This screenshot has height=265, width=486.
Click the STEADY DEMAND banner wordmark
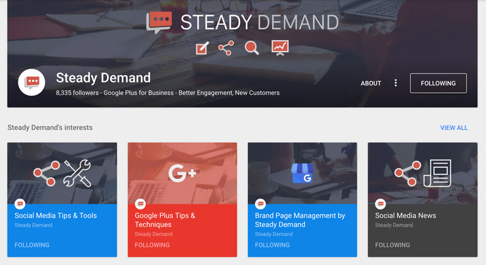(x=259, y=22)
